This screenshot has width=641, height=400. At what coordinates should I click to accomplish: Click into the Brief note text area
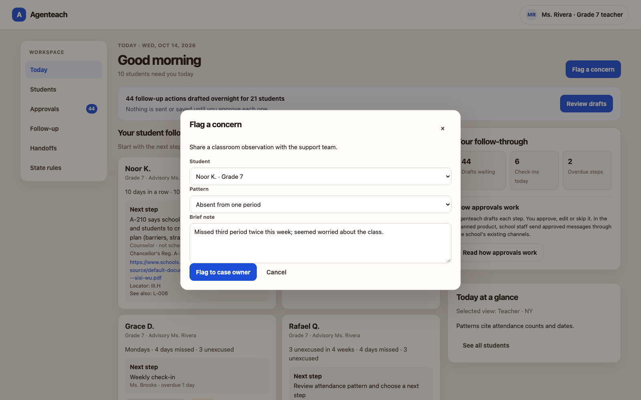click(320, 243)
